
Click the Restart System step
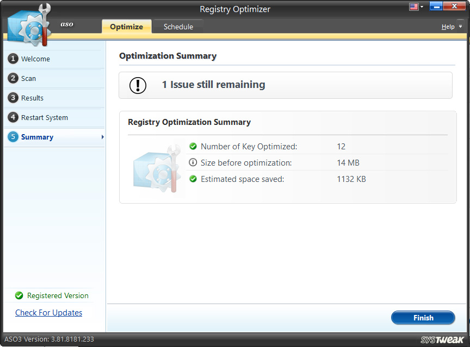click(x=44, y=117)
